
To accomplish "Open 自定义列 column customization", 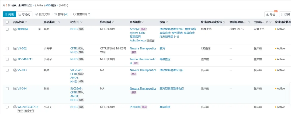I will pyautogui.click(x=43, y=14).
